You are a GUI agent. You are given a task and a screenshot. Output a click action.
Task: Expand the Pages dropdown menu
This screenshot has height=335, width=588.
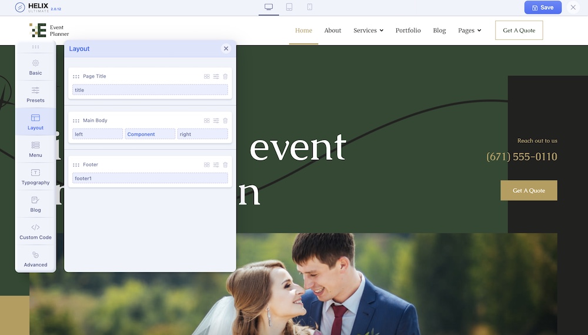[469, 31]
